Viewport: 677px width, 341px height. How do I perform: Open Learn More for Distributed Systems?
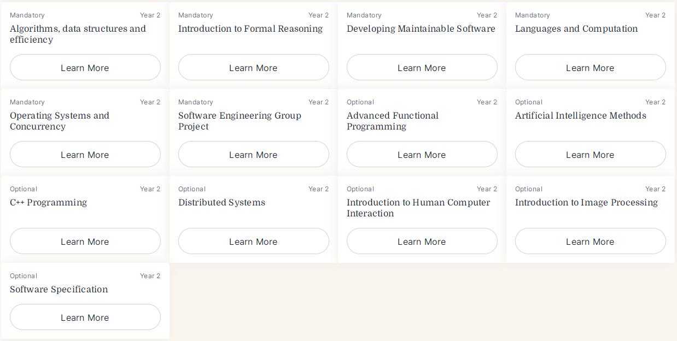coord(254,241)
